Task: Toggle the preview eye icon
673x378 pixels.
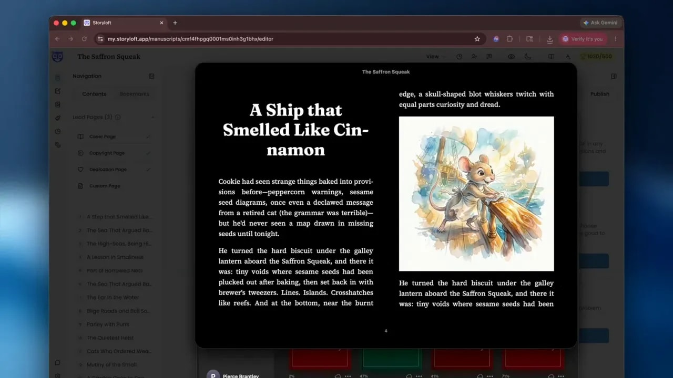Action: (x=511, y=57)
